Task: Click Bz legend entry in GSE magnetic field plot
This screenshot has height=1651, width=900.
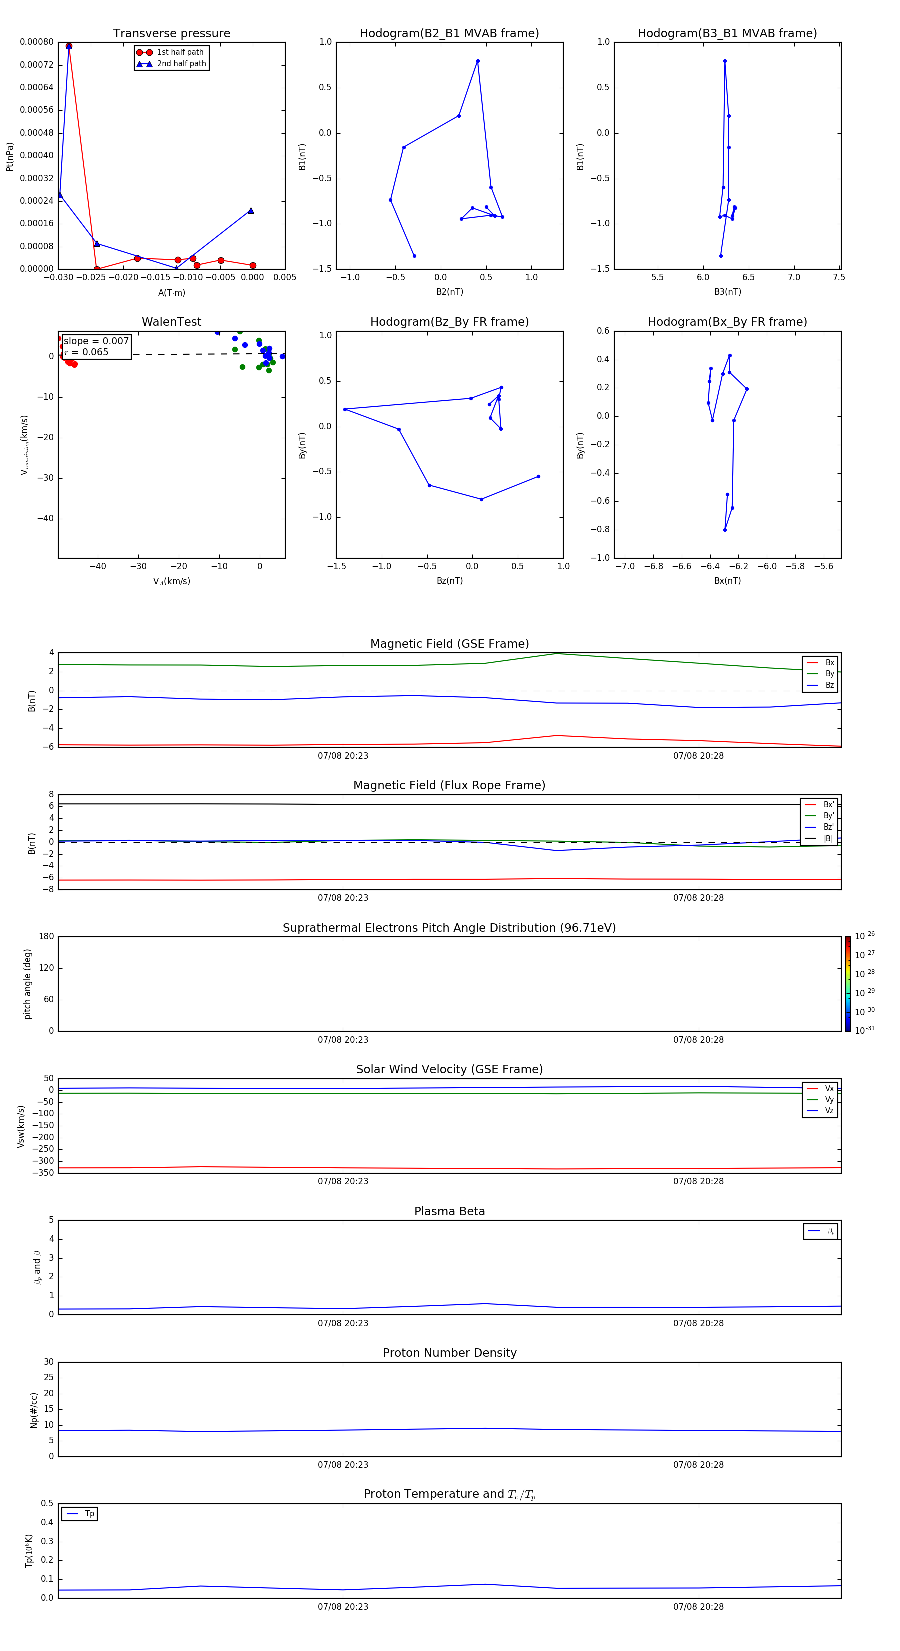Action: [820, 685]
